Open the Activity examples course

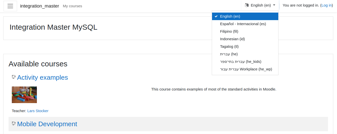(42, 77)
